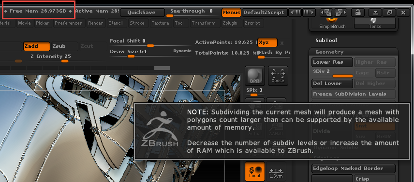The width and height of the screenshot is (414, 182).
Task: Click the Lower Res button
Action: point(332,62)
